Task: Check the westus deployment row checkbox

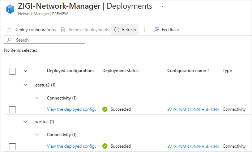Action: click(12, 147)
